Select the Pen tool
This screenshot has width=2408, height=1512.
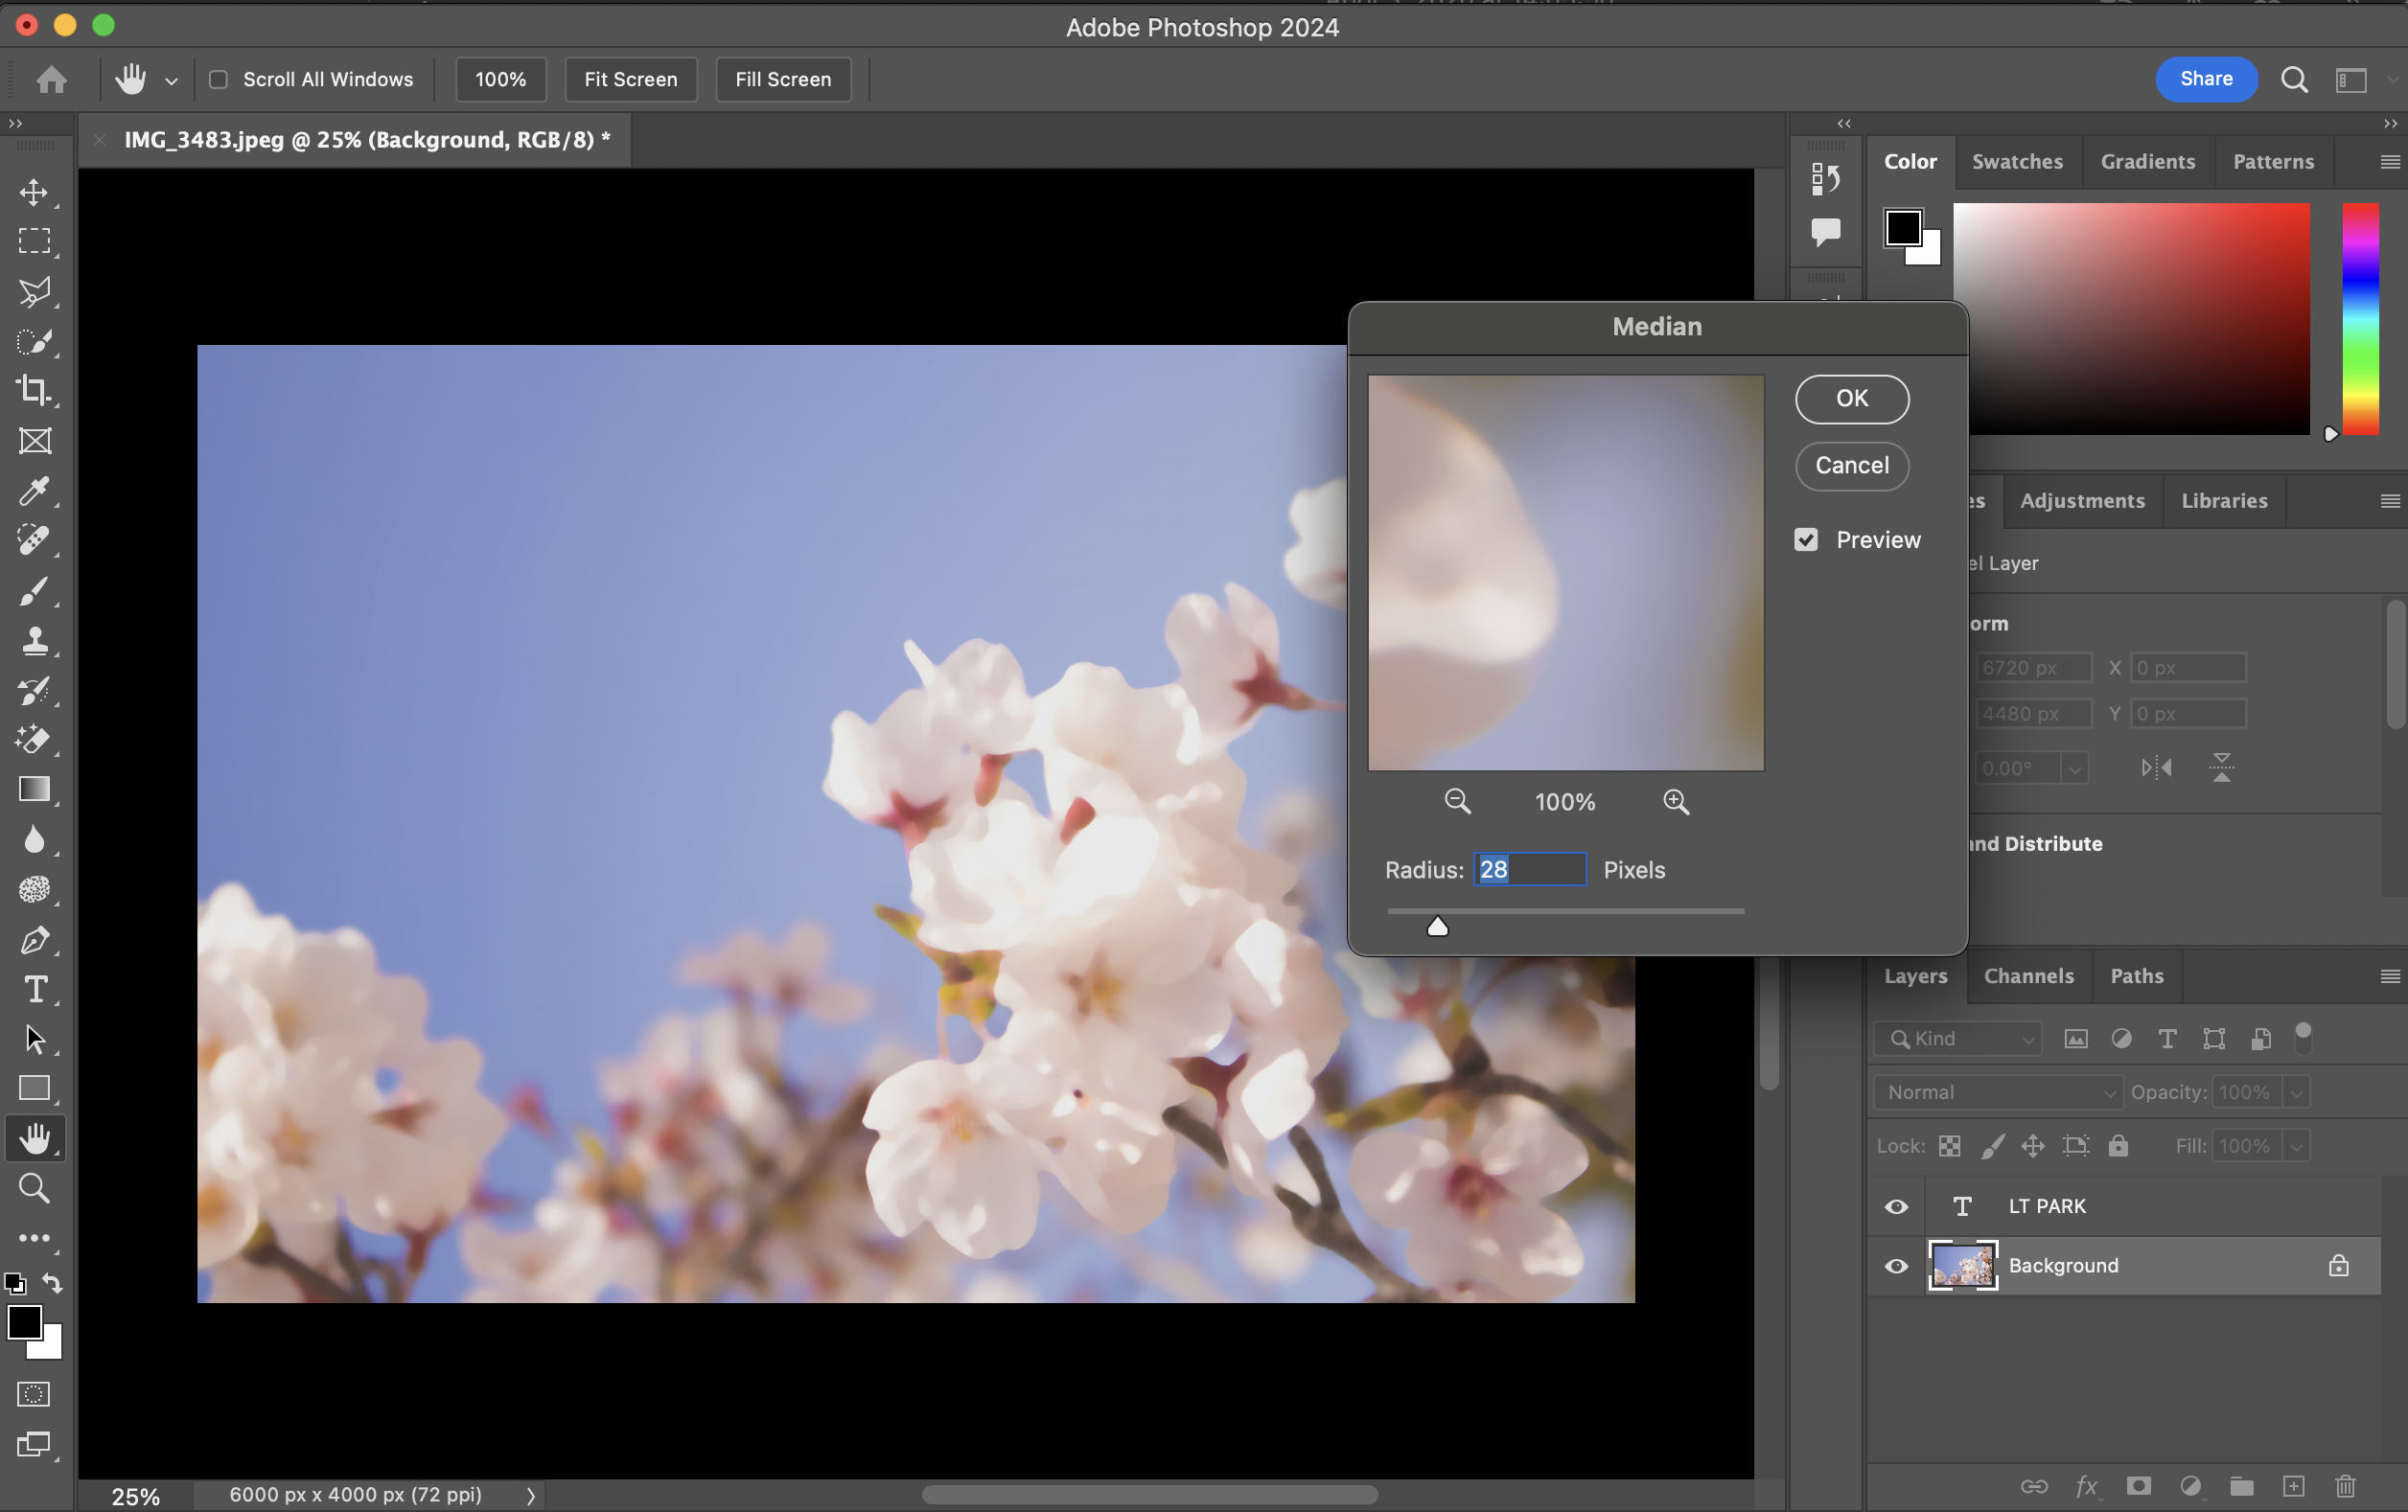coord(34,939)
